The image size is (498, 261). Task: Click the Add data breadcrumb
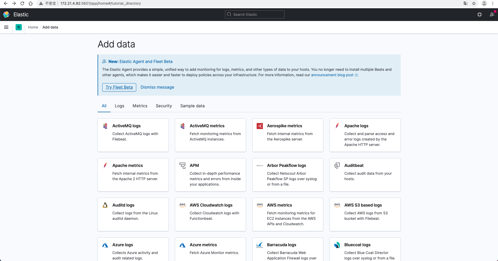tap(50, 27)
